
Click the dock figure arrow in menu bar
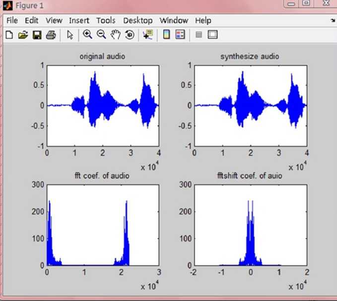(333, 20)
